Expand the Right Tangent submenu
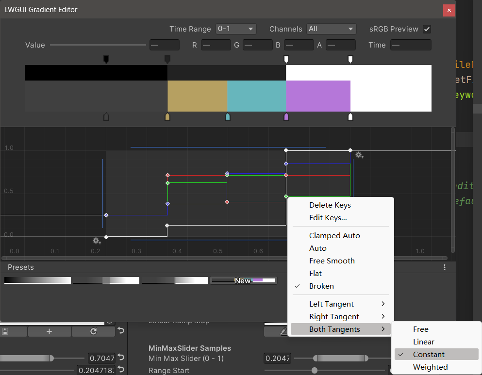The image size is (482, 375). [334, 317]
